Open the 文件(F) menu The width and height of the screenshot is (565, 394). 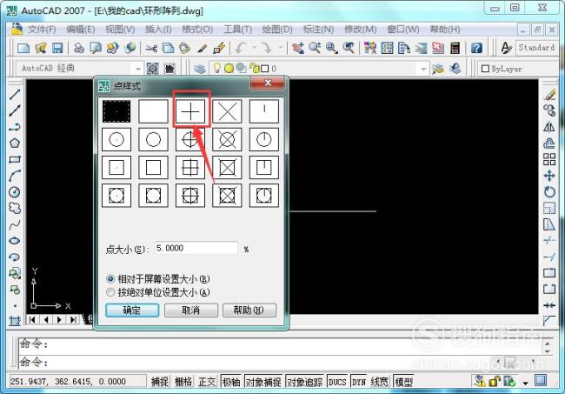pos(42,30)
